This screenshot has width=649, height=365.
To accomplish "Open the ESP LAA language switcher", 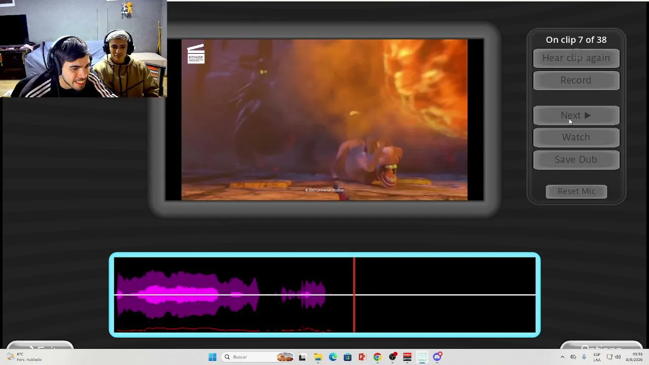I will pyautogui.click(x=597, y=357).
